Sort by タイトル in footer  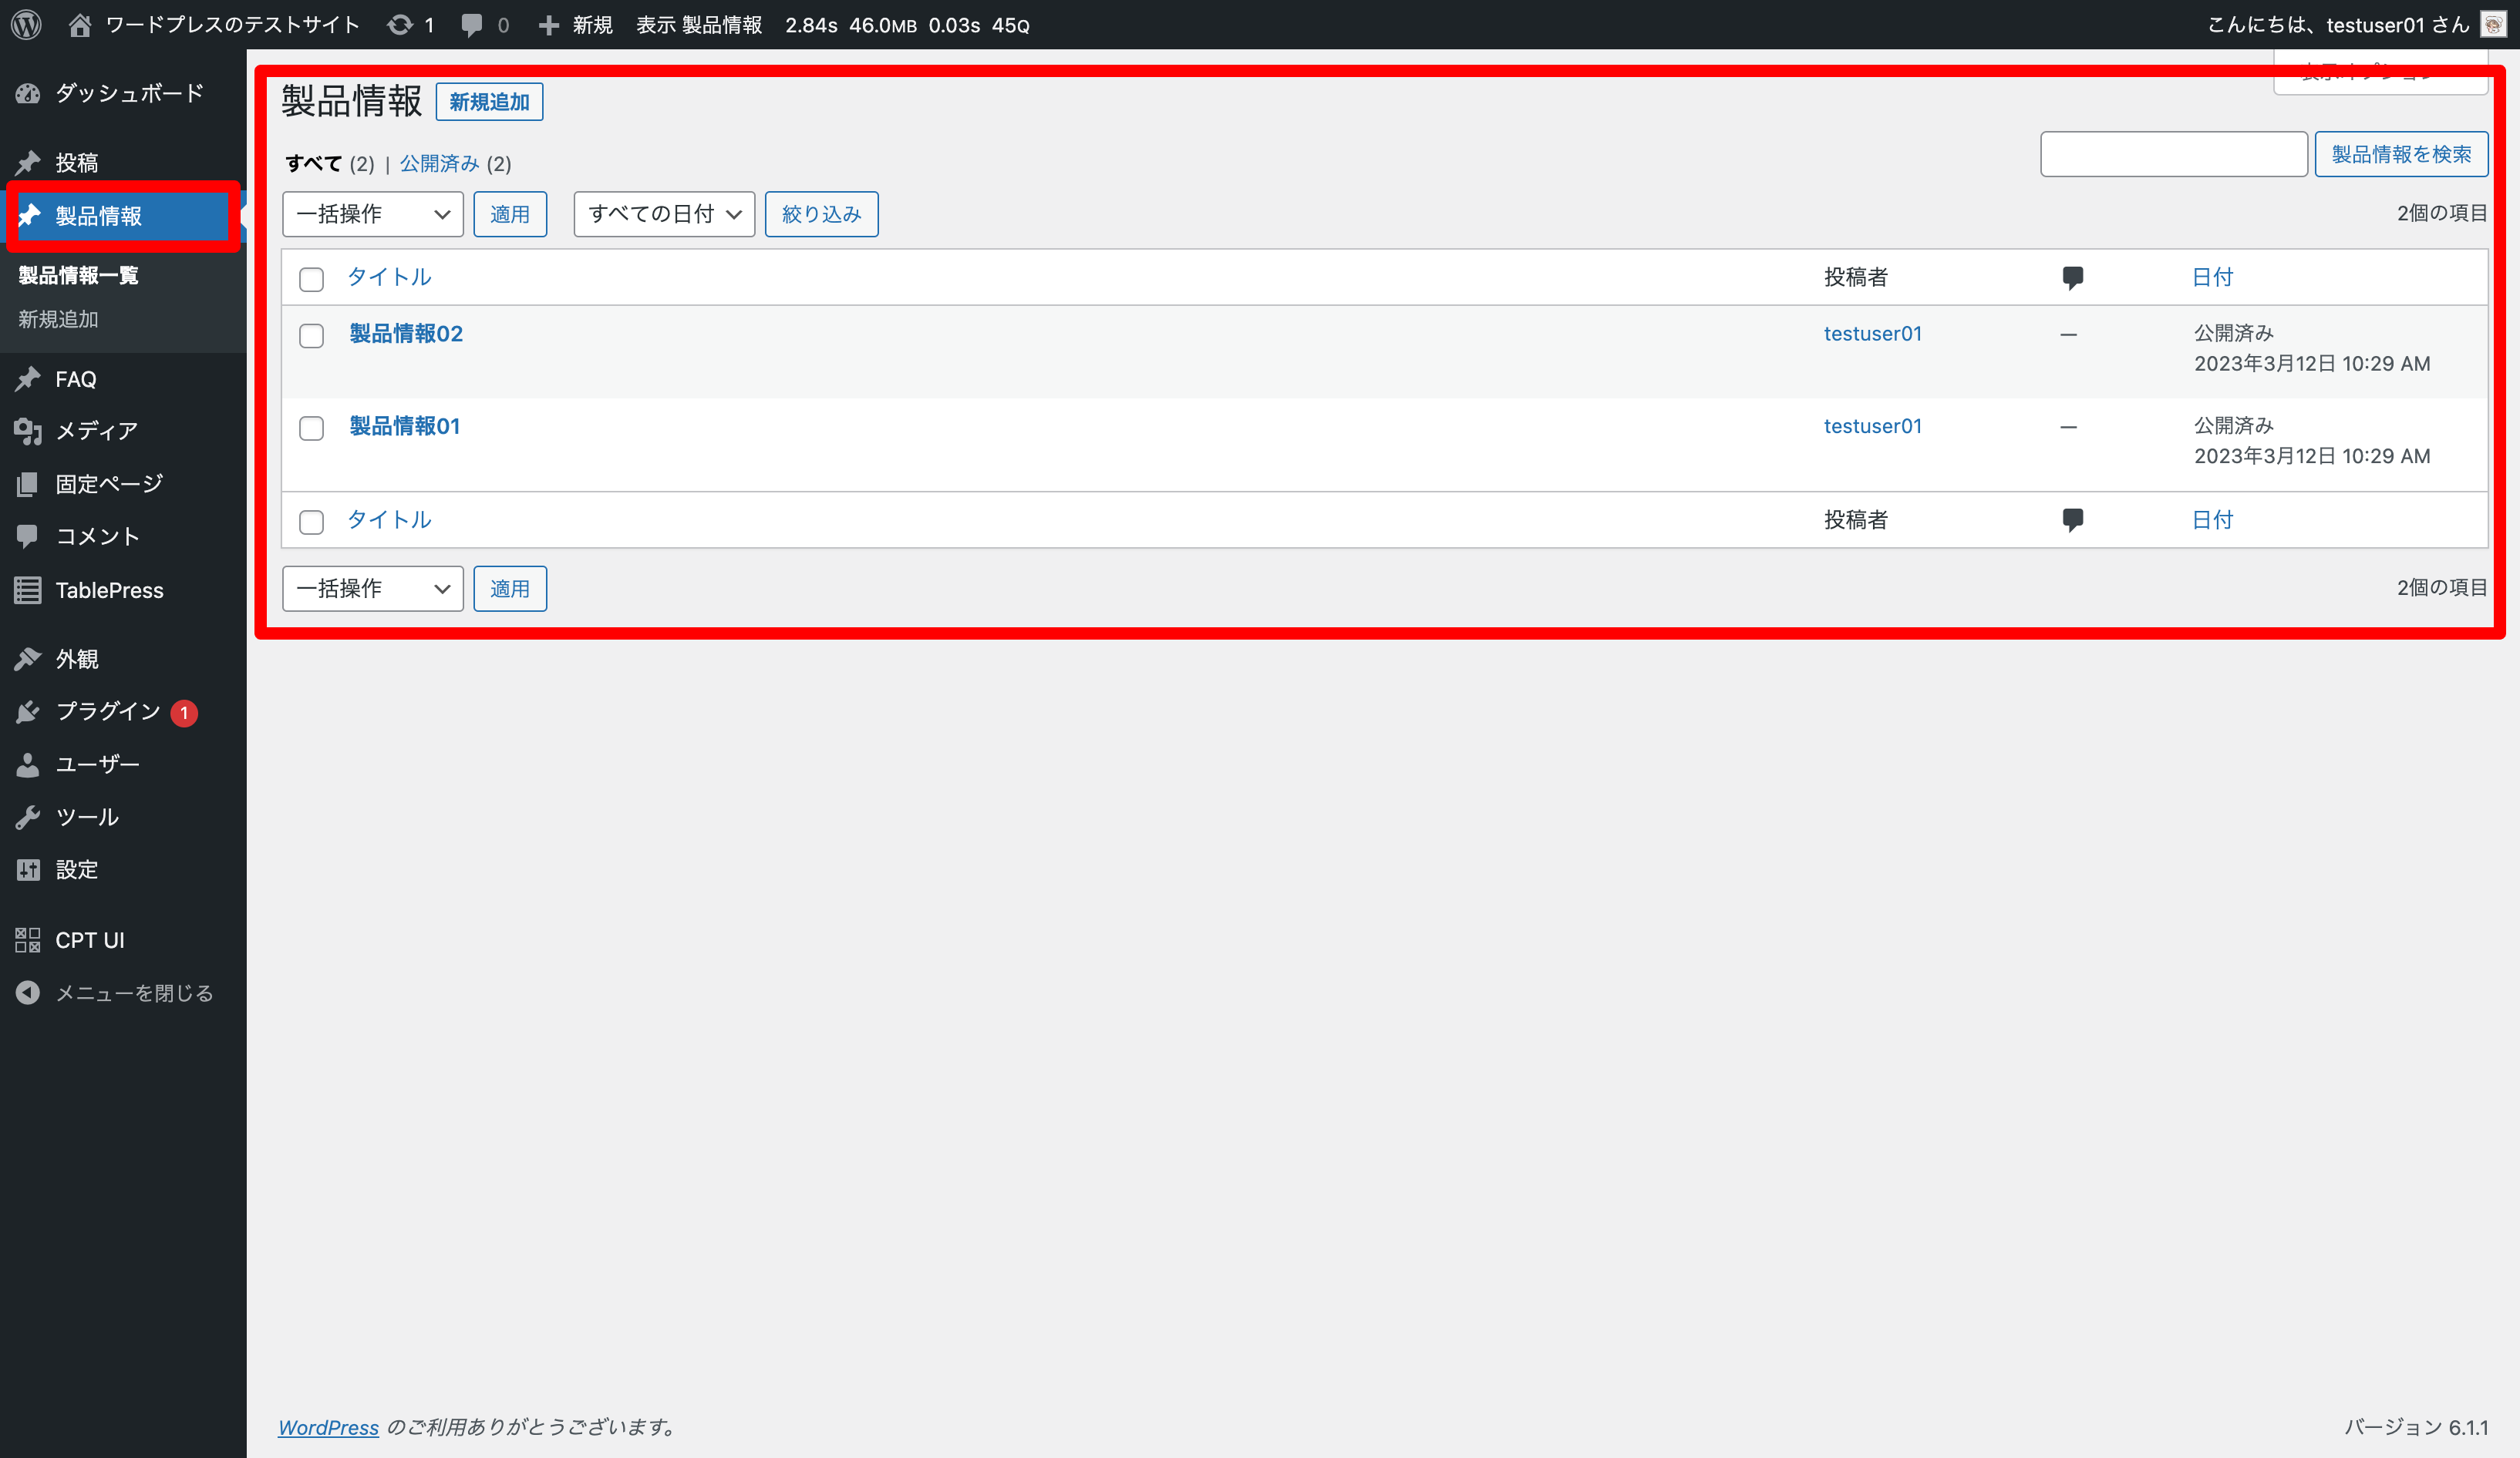[389, 519]
